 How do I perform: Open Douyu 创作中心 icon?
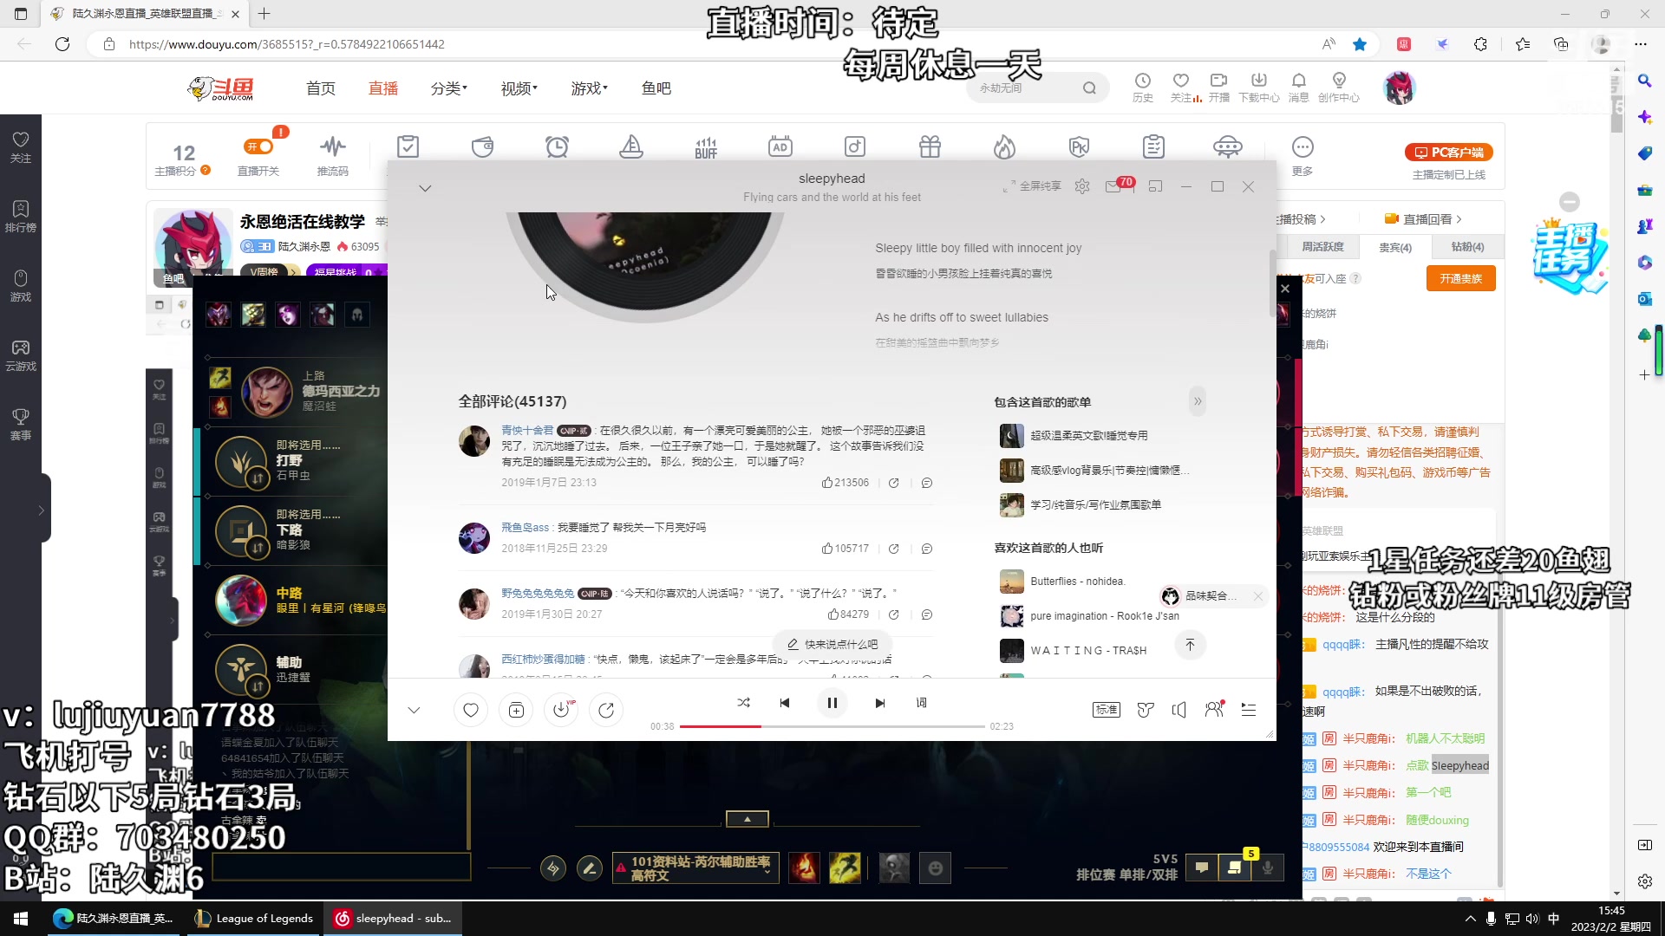tap(1339, 88)
